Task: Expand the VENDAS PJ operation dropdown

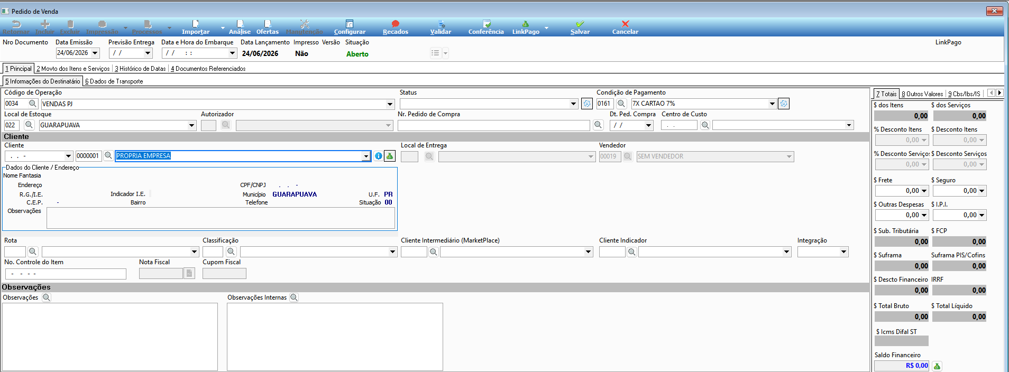Action: [x=390, y=104]
